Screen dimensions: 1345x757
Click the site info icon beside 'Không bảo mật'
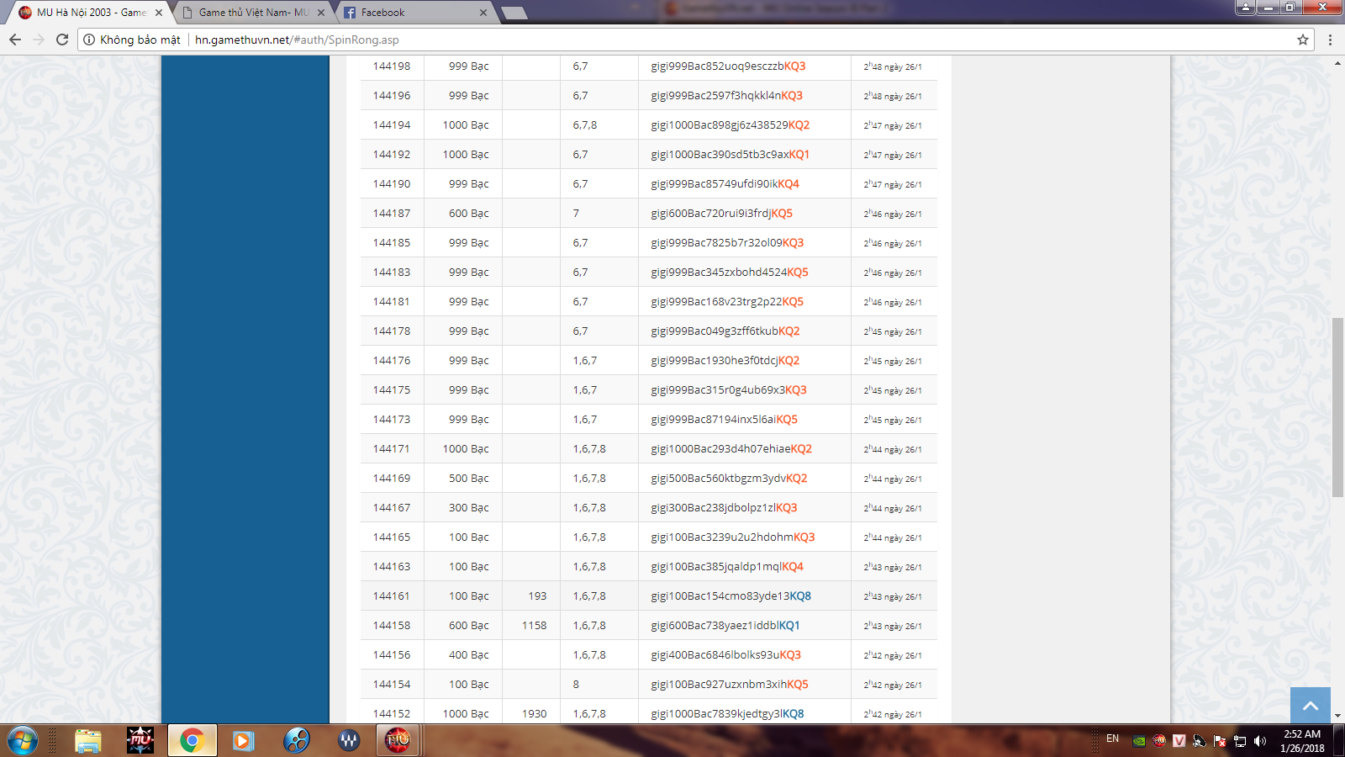click(x=89, y=40)
